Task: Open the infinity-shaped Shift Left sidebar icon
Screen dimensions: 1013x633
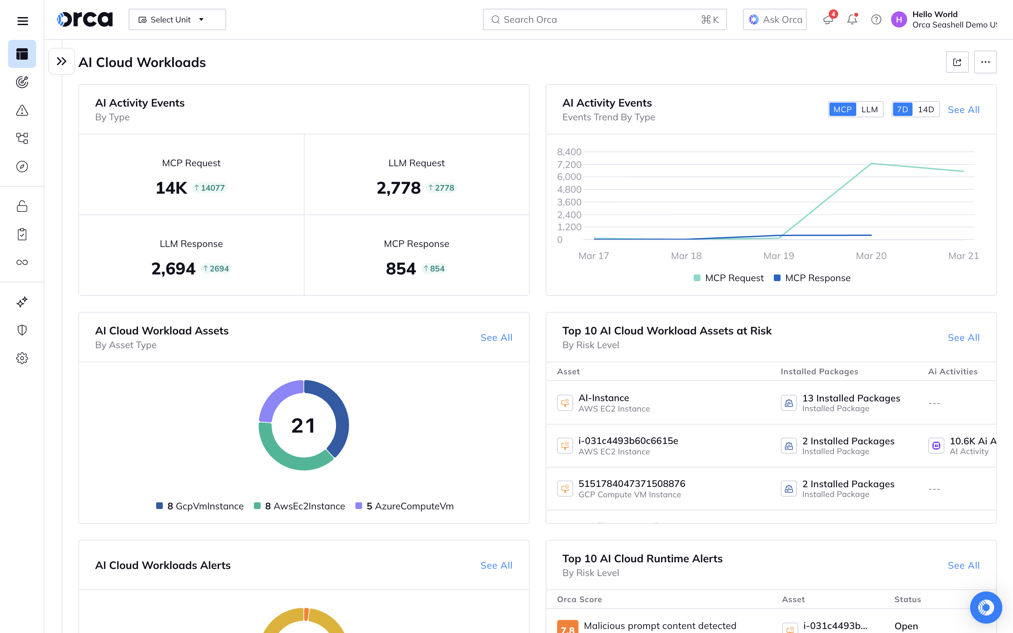Action: point(22,262)
